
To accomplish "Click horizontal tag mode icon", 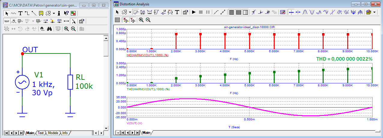I will point(149,12).
